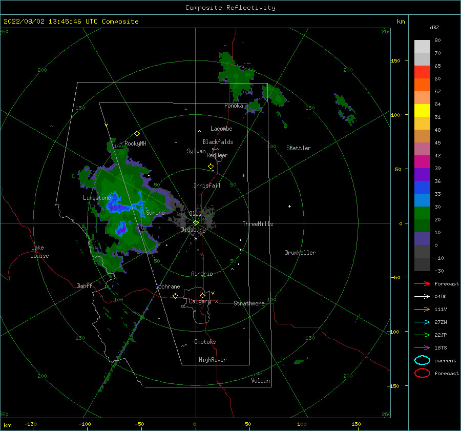This screenshot has height=431, width=461.
Task: Click the Okotoks label
Action: pos(205,342)
